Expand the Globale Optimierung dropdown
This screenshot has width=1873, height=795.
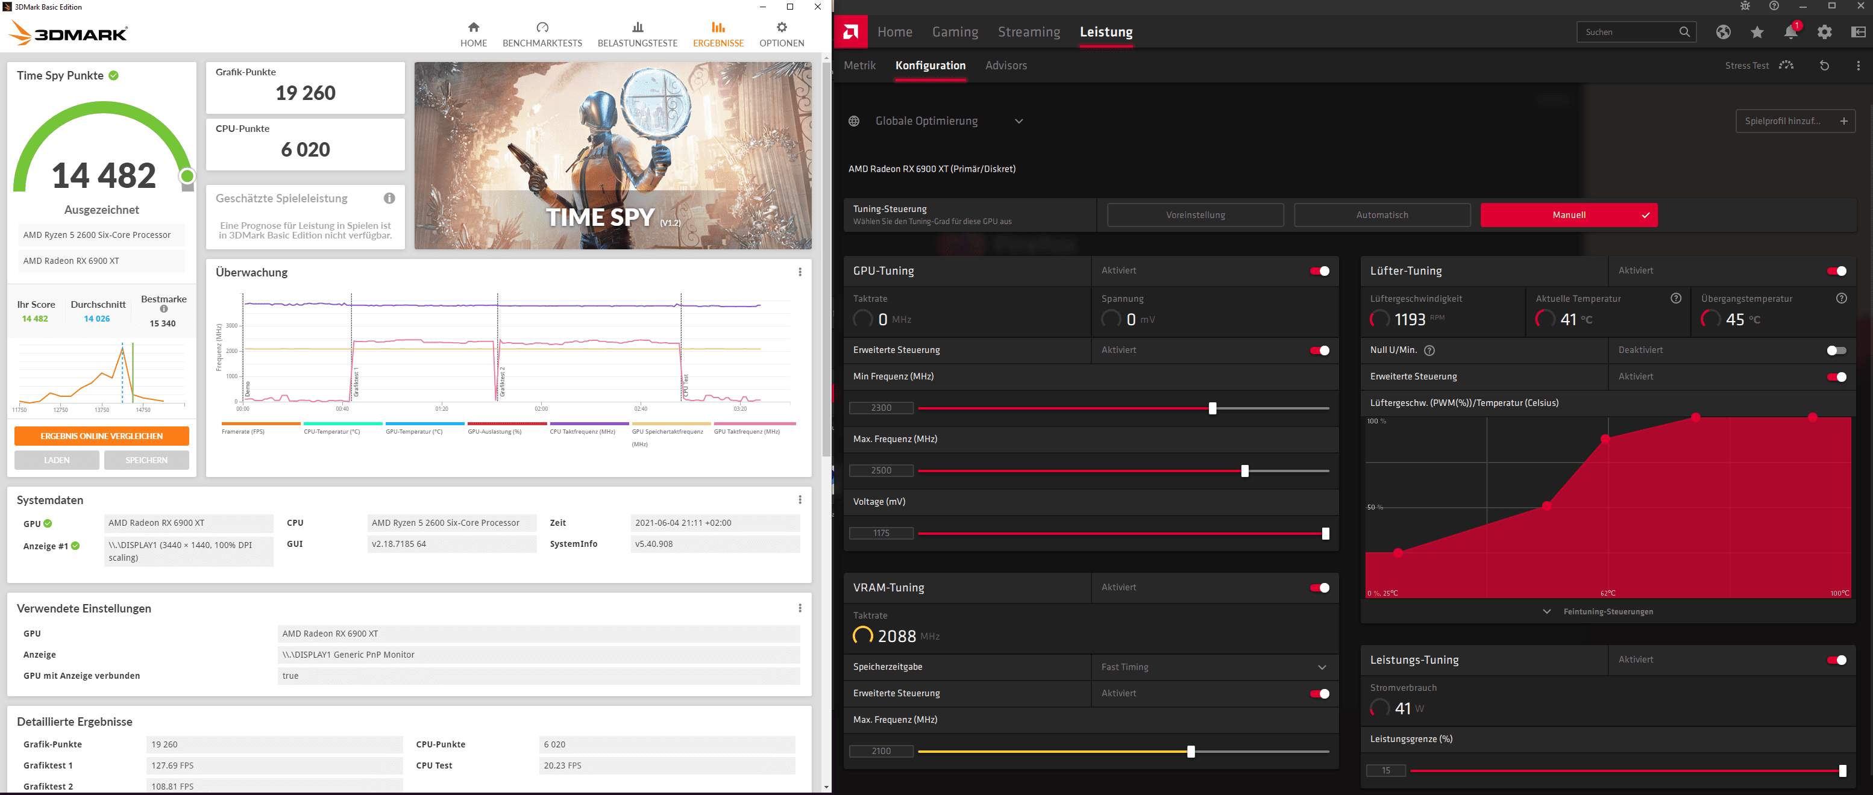point(1018,121)
